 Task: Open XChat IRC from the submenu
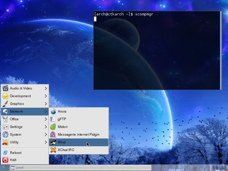[79, 150]
